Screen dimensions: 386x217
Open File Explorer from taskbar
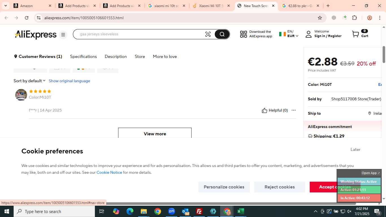[144, 211]
